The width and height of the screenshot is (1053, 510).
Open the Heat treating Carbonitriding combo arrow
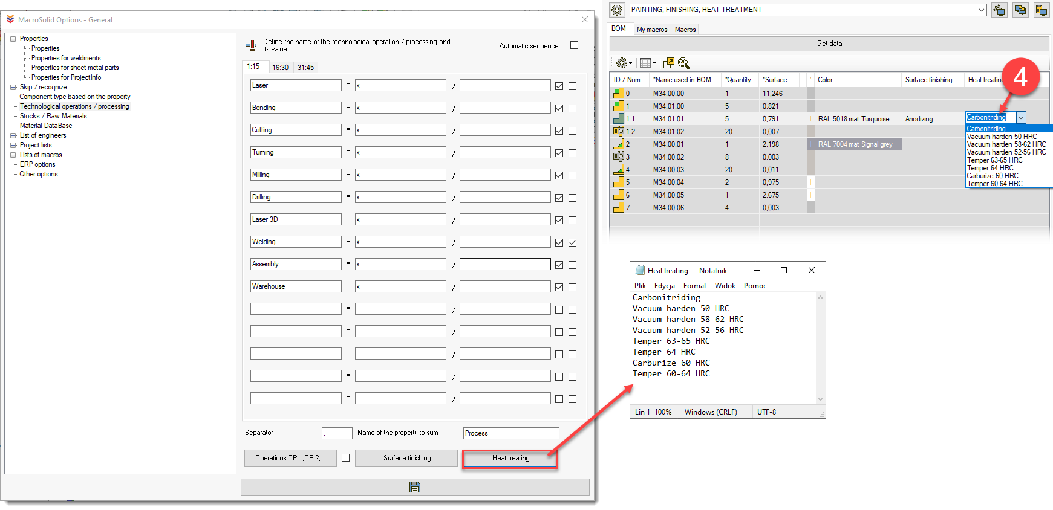[x=1021, y=118]
